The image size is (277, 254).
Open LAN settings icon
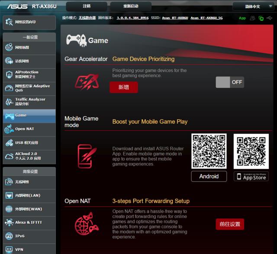point(9,195)
